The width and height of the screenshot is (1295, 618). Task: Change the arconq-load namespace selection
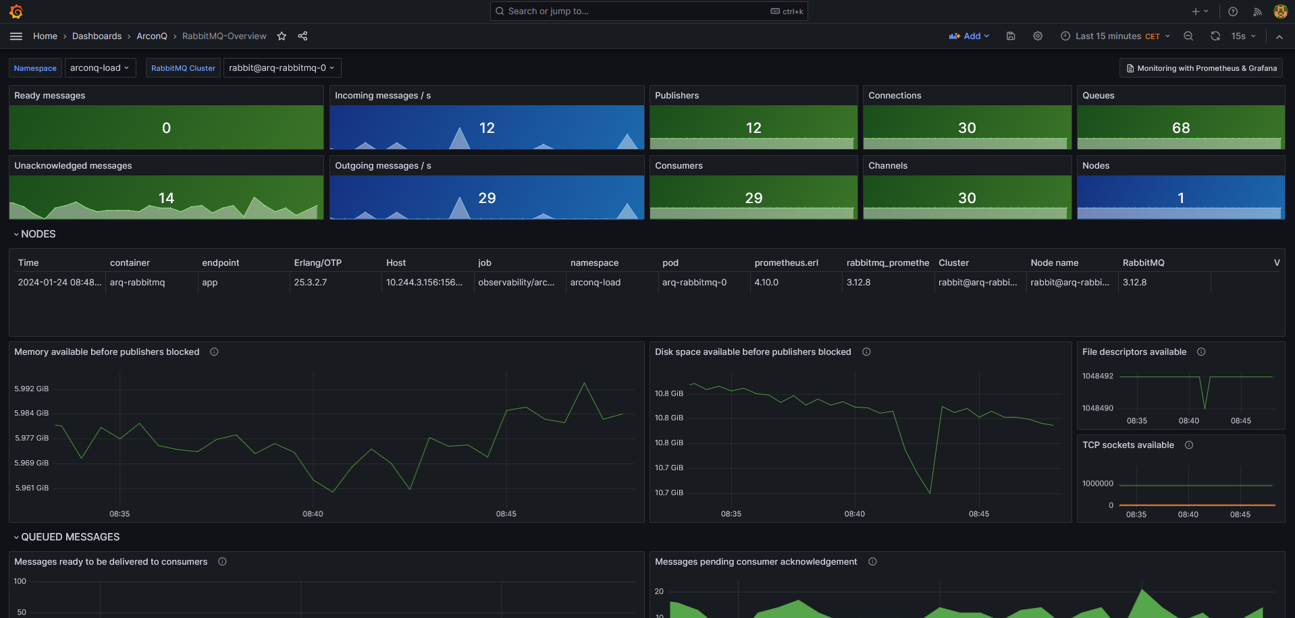click(100, 68)
